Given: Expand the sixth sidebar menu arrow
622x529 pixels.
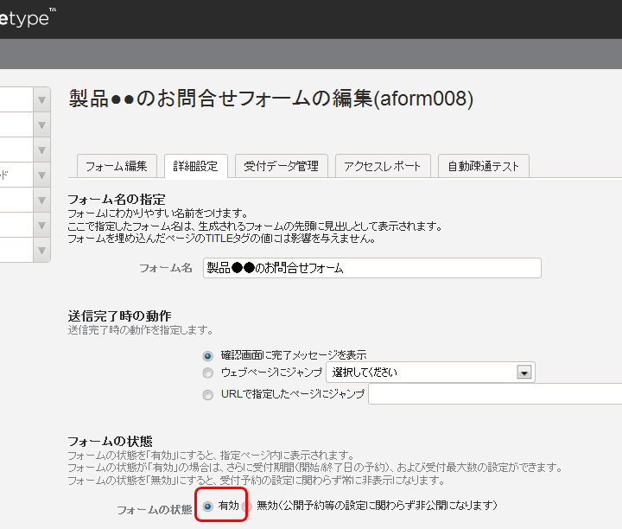Looking at the screenshot, I should pyautogui.click(x=41, y=225).
